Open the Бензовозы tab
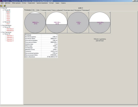Image resolution: width=138 pixels, height=107 pixels. (78, 10)
